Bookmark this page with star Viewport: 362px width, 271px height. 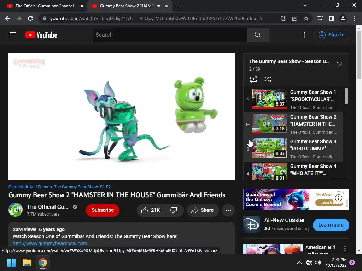306,18
